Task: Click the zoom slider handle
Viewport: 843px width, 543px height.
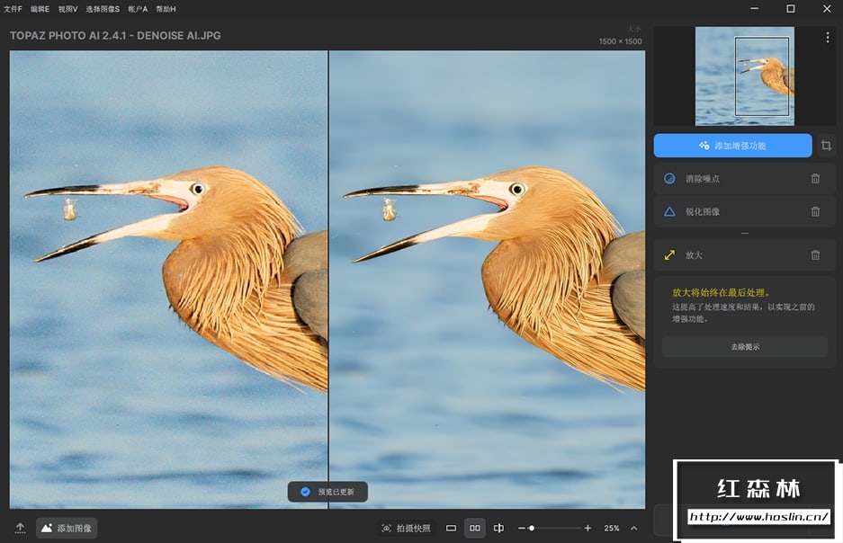Action: (532, 529)
